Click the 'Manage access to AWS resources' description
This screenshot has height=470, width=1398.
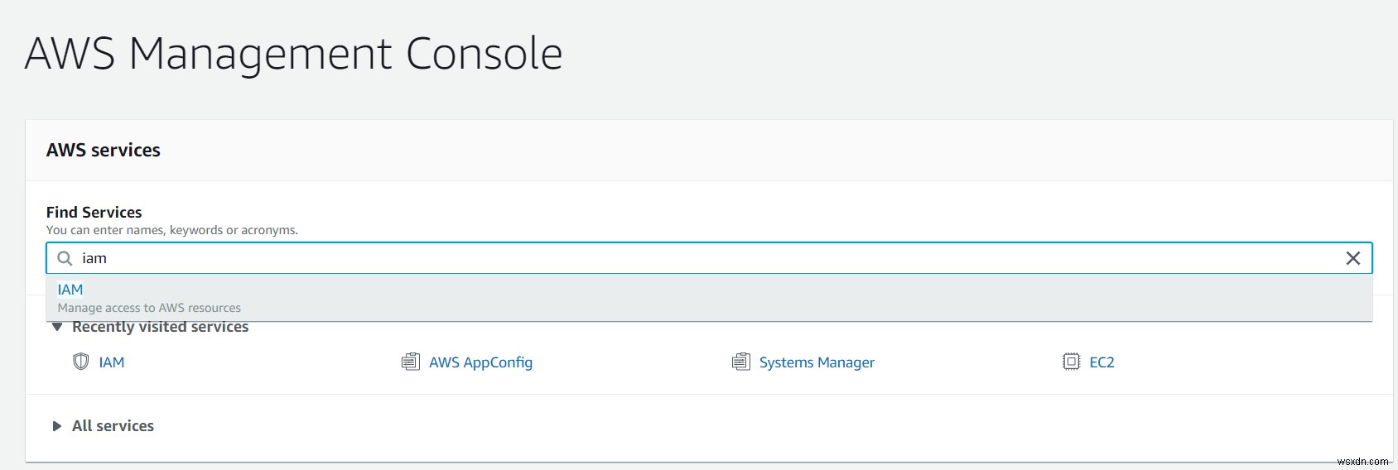point(149,308)
